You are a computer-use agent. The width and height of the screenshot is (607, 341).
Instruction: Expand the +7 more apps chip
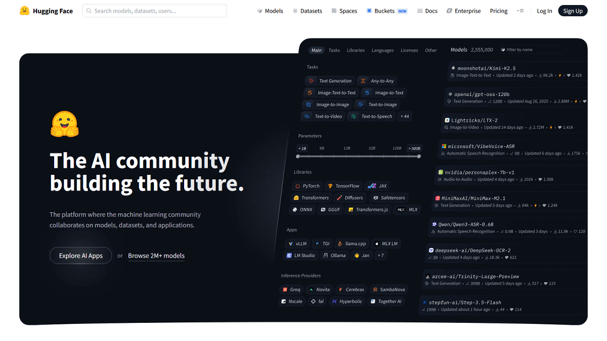tap(380, 255)
